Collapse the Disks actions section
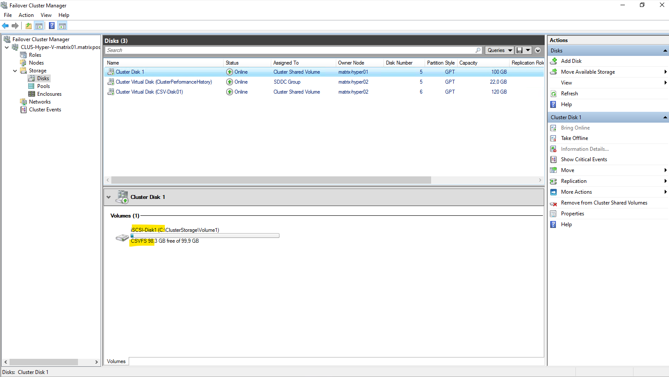Screen dimensions: 669x377 (665, 51)
